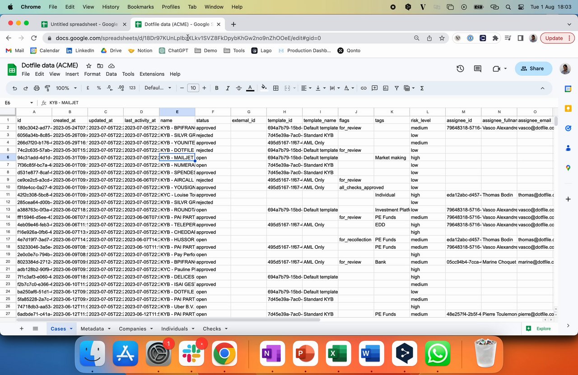Open Slack from the Dock
The height and width of the screenshot is (375, 578).
(191, 353)
